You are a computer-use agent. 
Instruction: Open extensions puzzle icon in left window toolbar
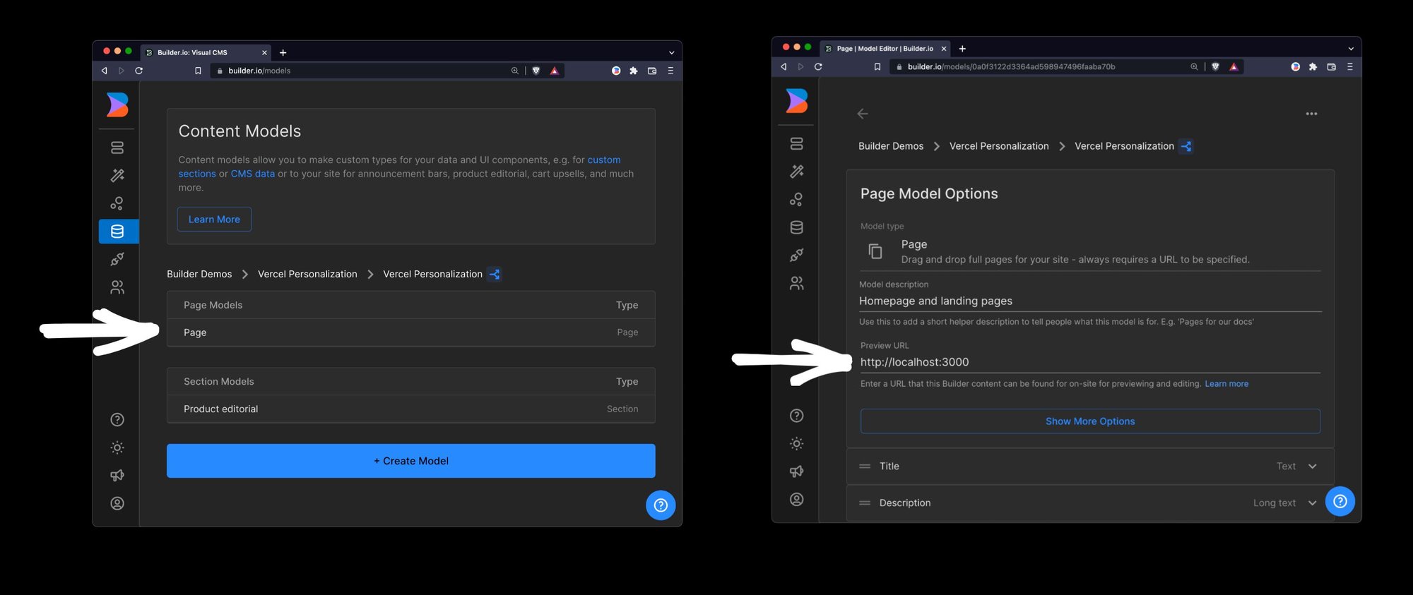[x=634, y=71]
